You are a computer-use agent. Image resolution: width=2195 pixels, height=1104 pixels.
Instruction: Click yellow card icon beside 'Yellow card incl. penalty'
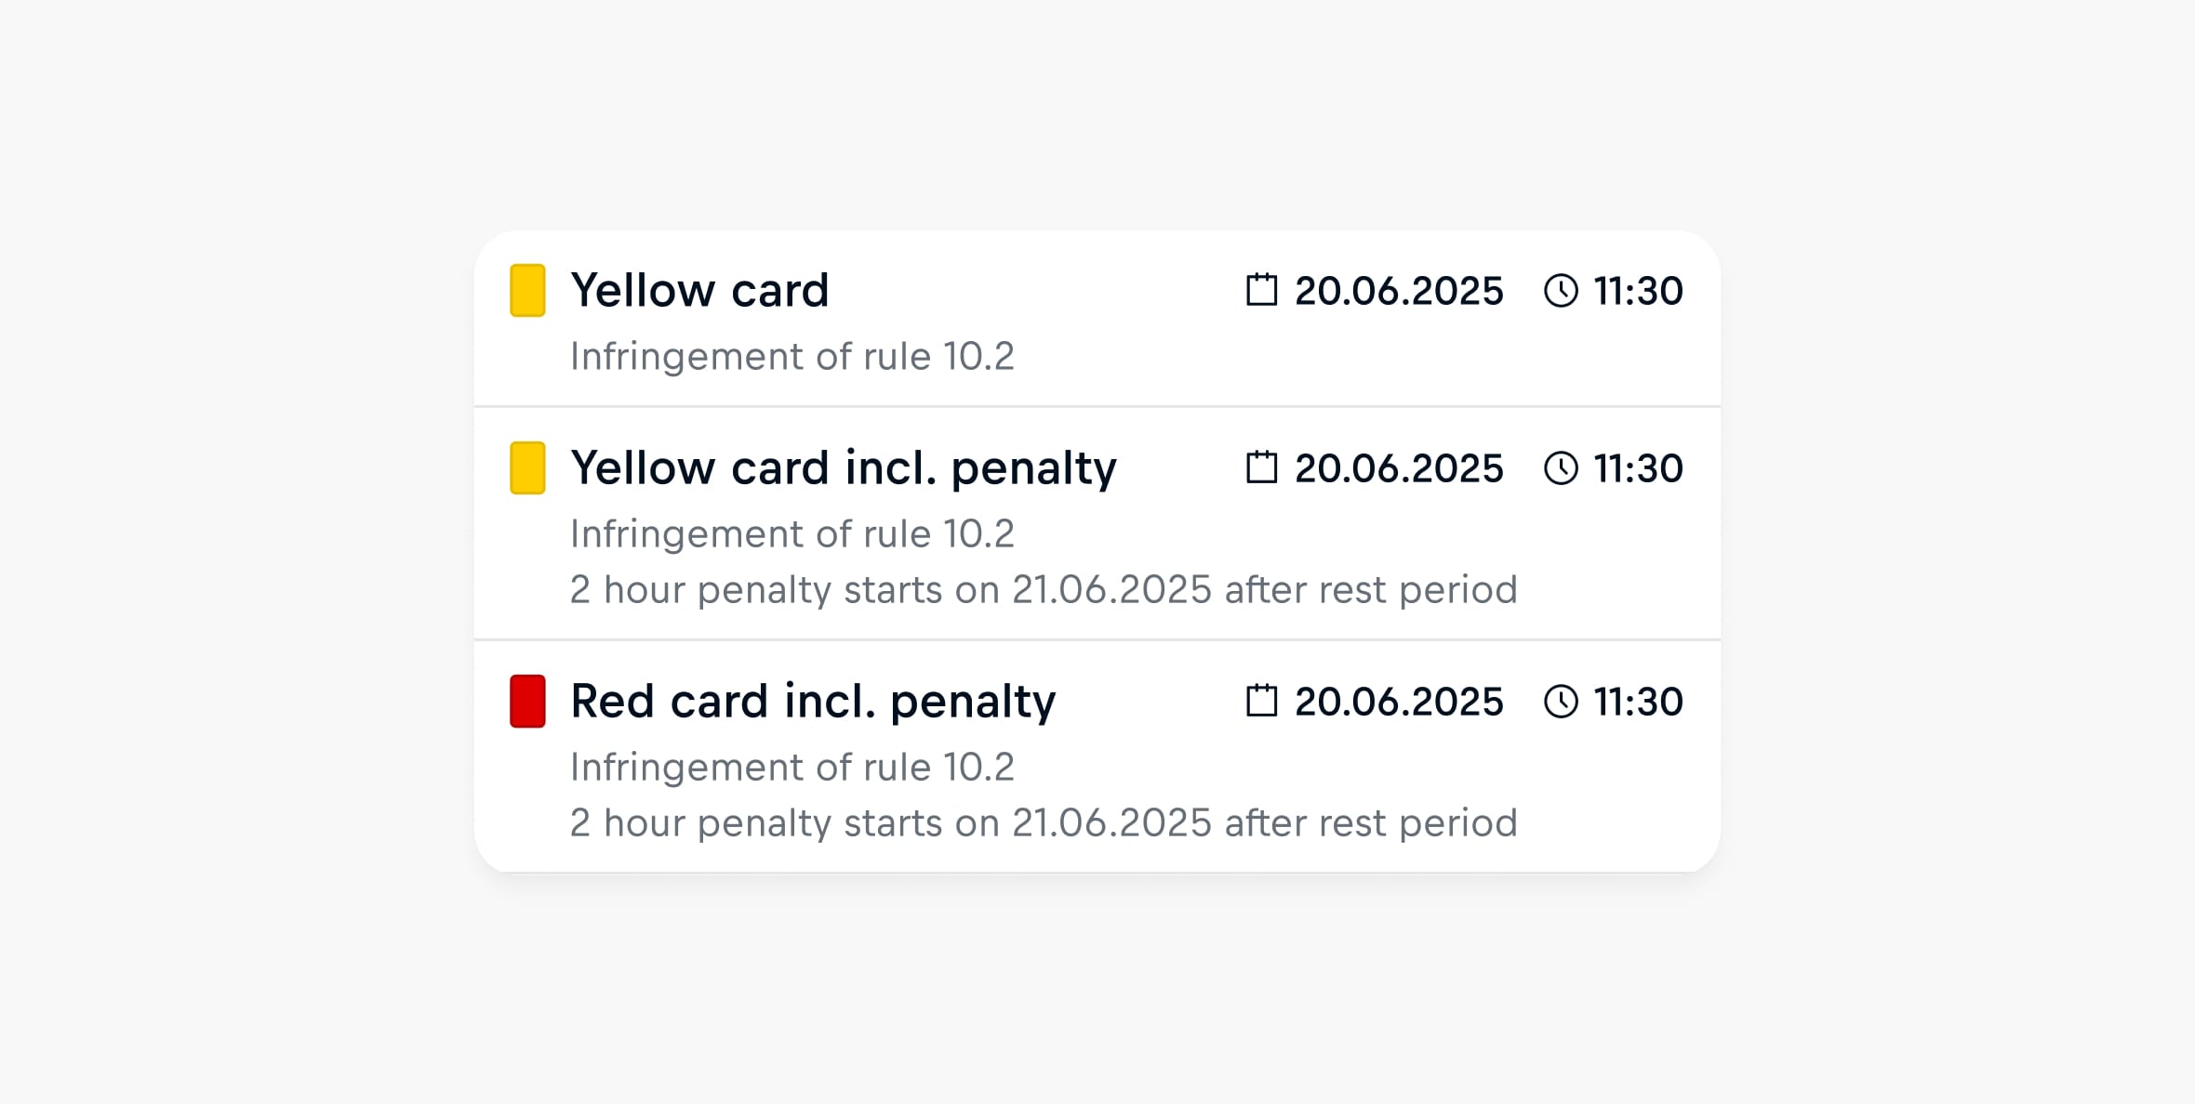point(527,468)
